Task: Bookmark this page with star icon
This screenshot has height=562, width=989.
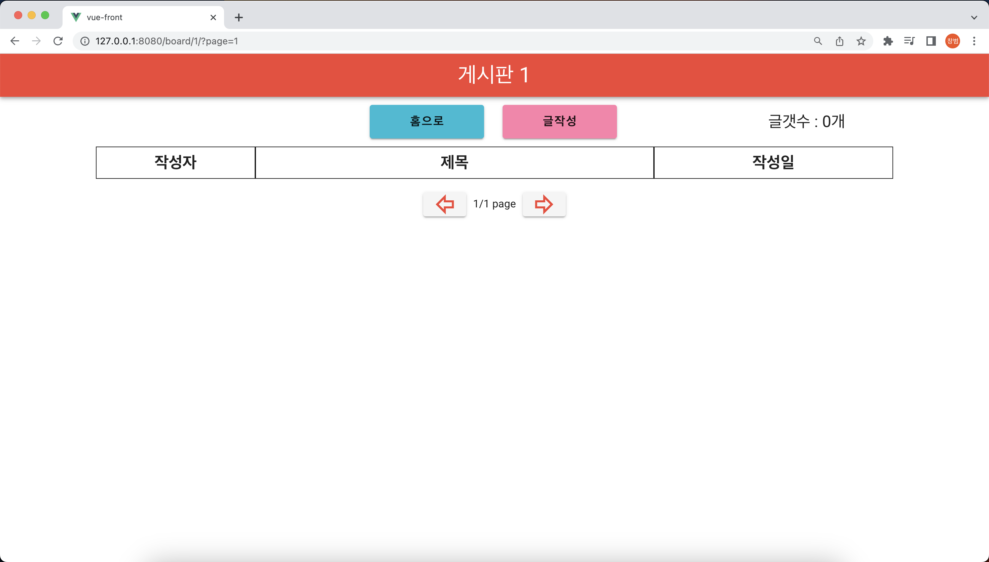Action: 861,41
